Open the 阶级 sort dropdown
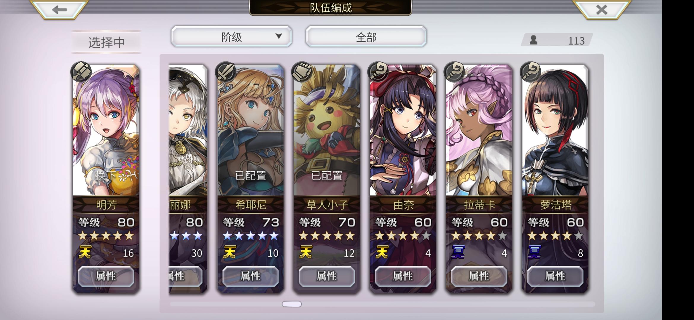The width and height of the screenshot is (694, 320). 232,36
